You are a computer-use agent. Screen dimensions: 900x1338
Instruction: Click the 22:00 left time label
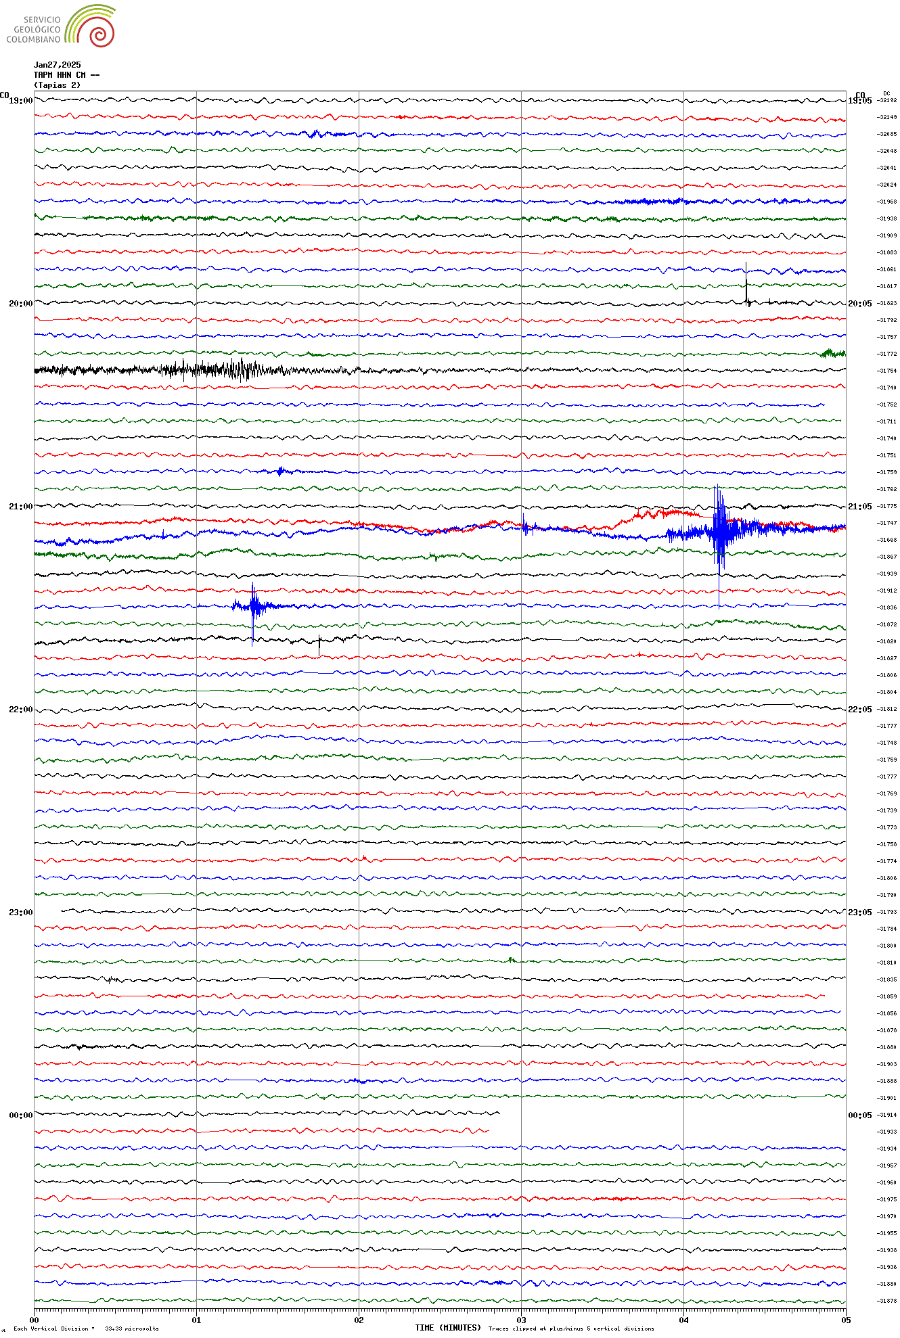point(20,710)
